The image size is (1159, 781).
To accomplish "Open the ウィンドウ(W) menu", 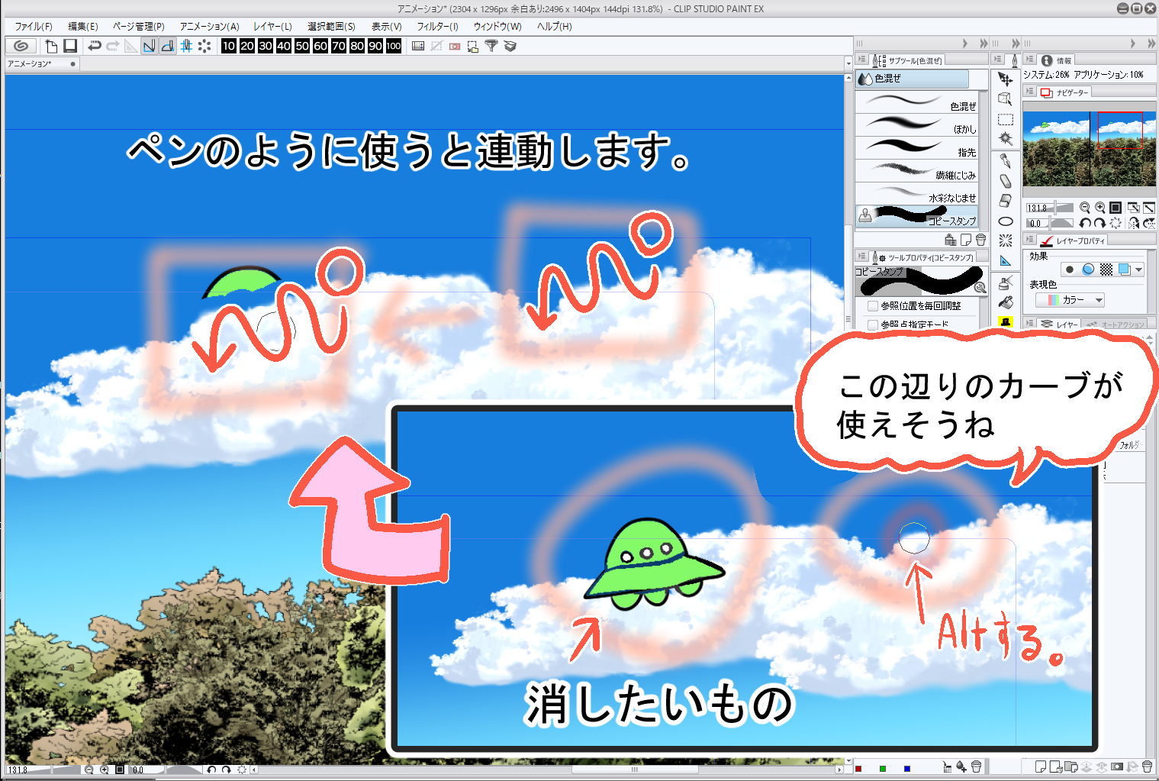I will pyautogui.click(x=497, y=26).
